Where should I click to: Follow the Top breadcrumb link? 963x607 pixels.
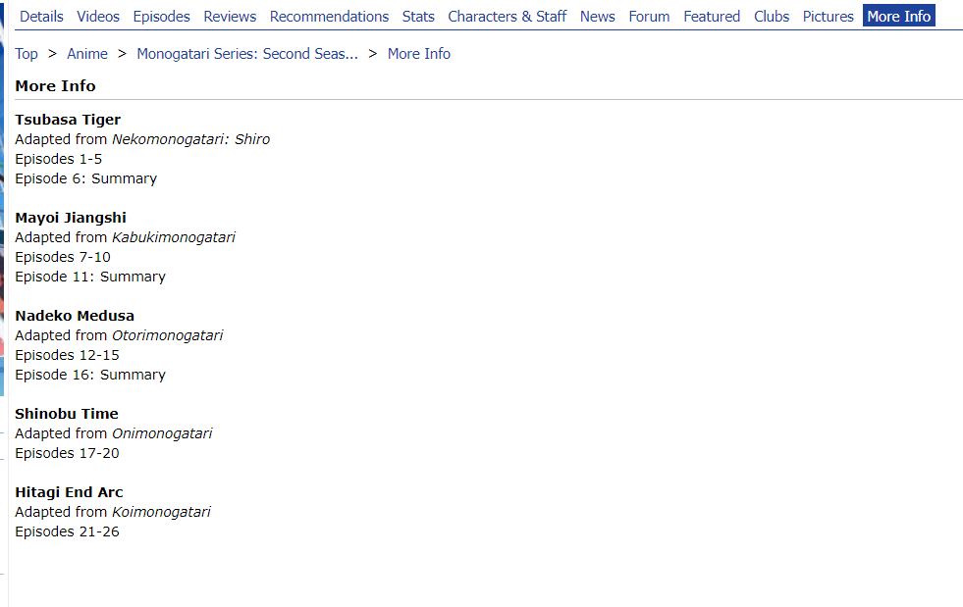point(27,54)
